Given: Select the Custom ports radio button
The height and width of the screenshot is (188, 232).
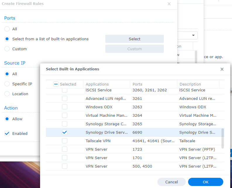Looking at the screenshot, I should (x=7, y=49).
